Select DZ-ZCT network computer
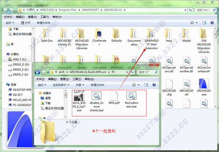Viewport: 219px width, 152px height. 15,95
